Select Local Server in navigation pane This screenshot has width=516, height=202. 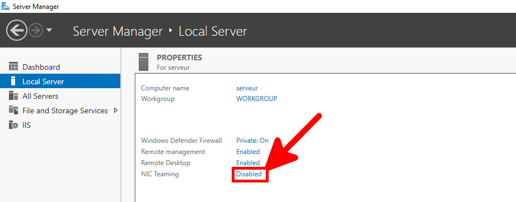click(60, 81)
